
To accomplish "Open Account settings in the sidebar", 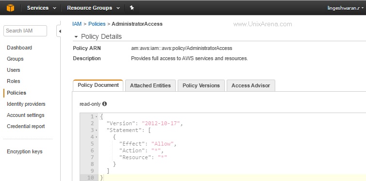I will (25, 115).
